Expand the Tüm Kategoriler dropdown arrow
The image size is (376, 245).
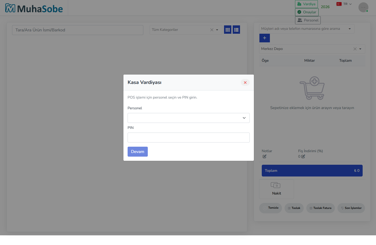pyautogui.click(x=217, y=30)
